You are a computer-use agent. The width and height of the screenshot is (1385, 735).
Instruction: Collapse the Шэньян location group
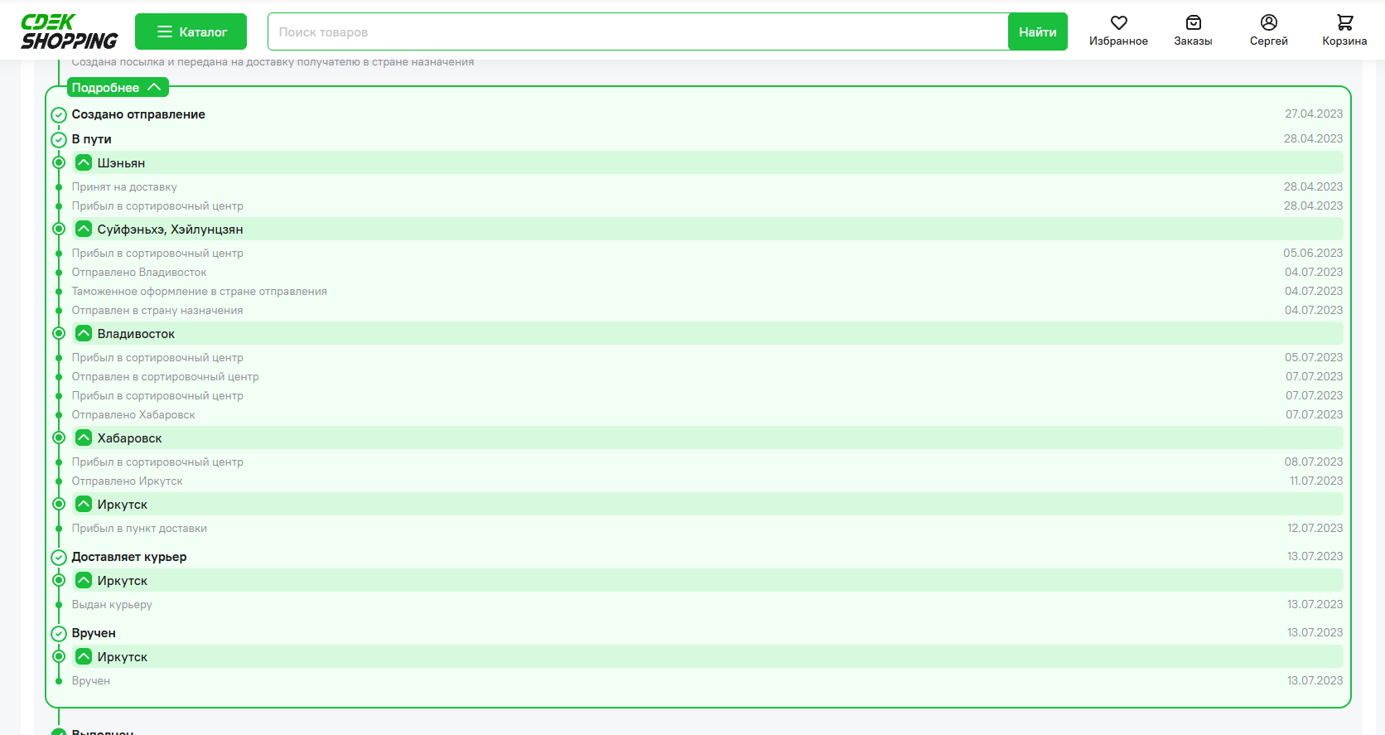tap(84, 162)
